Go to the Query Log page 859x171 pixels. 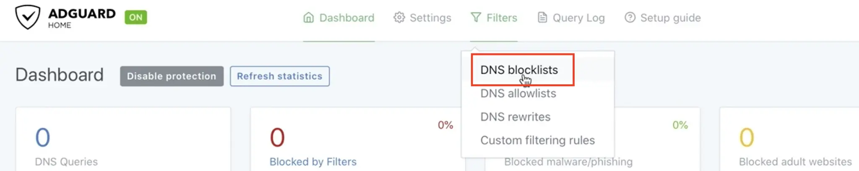578,18
